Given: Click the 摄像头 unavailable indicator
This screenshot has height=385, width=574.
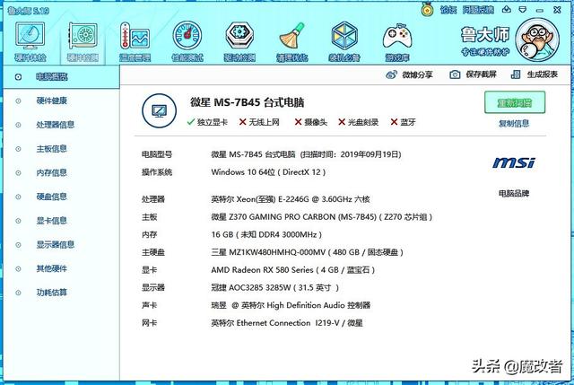Looking at the screenshot, I should click(x=311, y=122).
